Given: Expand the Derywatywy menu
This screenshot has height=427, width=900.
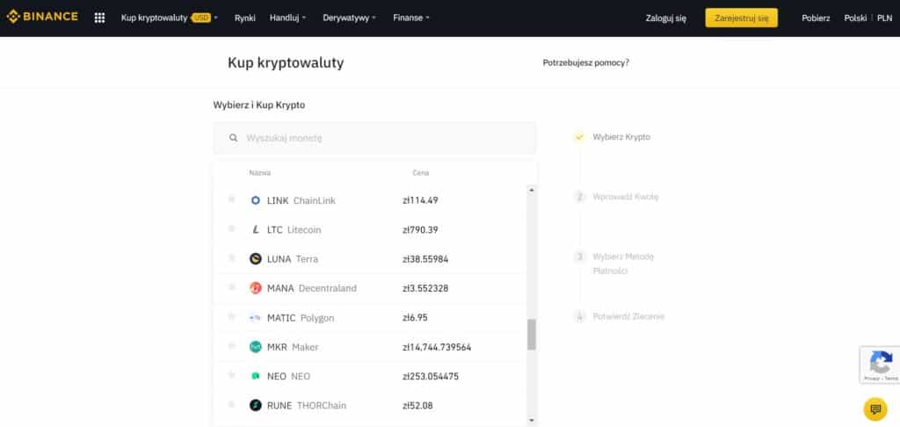Looking at the screenshot, I should pyautogui.click(x=349, y=18).
